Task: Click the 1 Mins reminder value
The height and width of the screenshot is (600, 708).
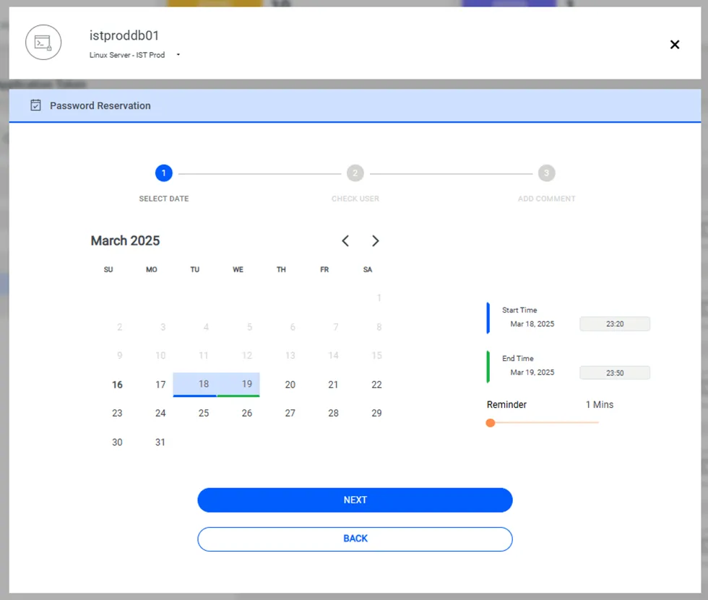Action: [x=599, y=404]
